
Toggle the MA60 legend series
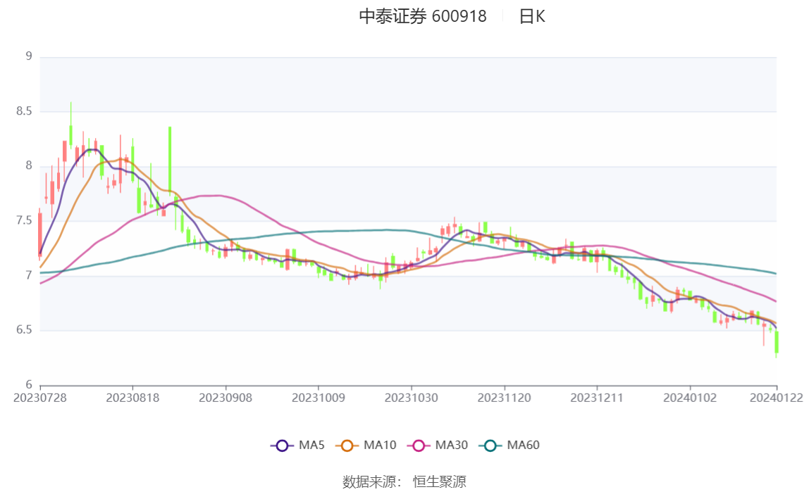point(510,445)
